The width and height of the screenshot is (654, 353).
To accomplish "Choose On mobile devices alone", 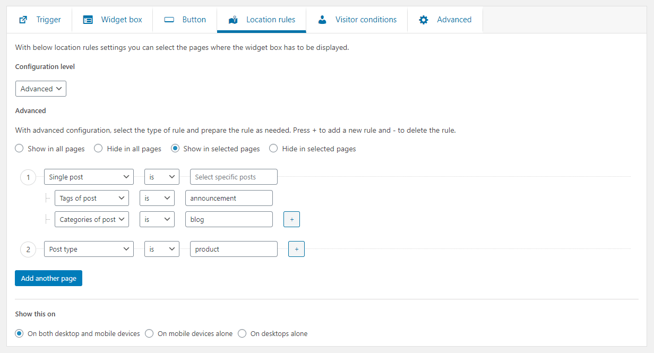I will 150,333.
